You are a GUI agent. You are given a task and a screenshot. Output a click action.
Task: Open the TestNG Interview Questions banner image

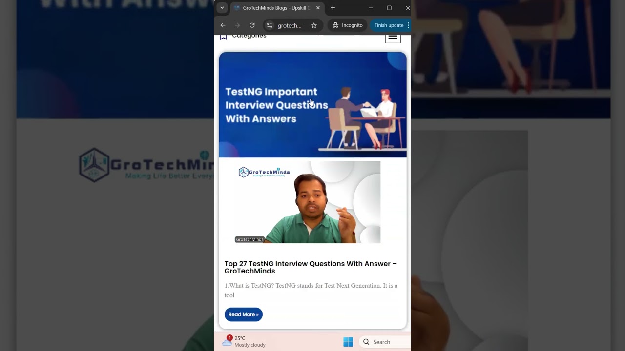tap(312, 105)
